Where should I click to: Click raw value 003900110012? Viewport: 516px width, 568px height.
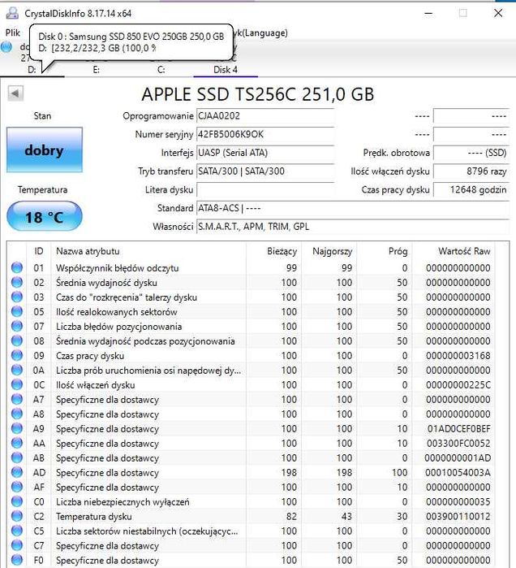tap(458, 517)
